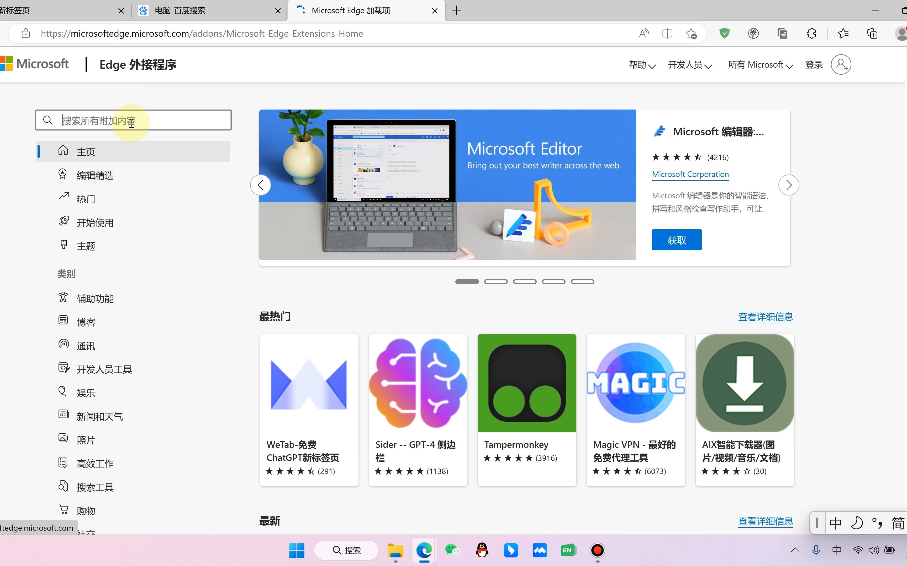Viewport: 907px width, 566px height.
Task: Select the third carousel page indicator
Action: point(525,281)
